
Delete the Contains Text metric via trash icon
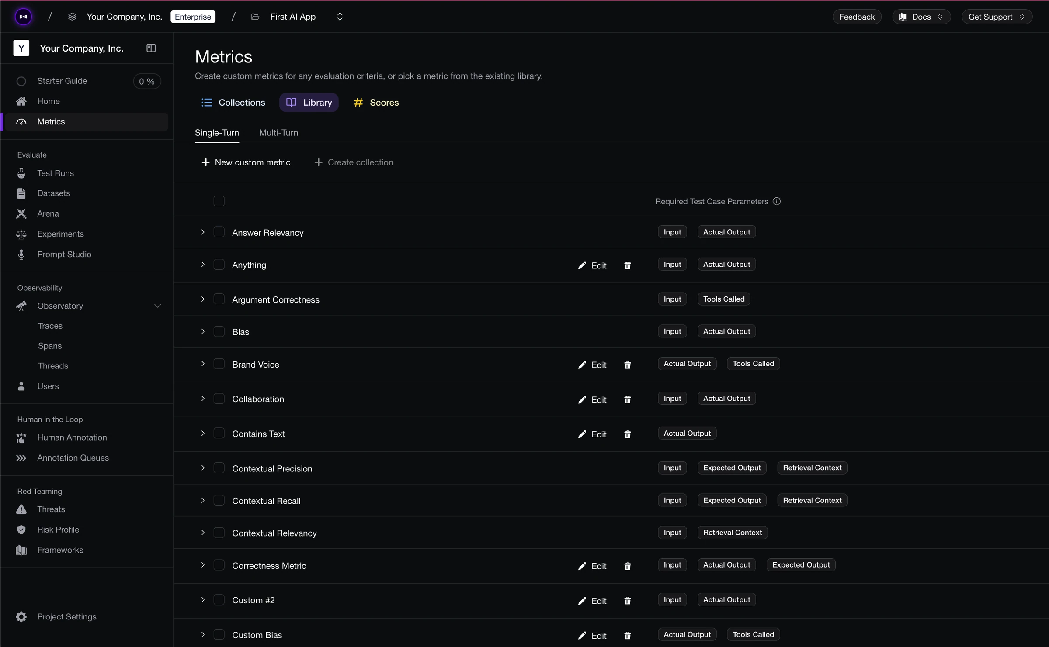click(x=628, y=434)
